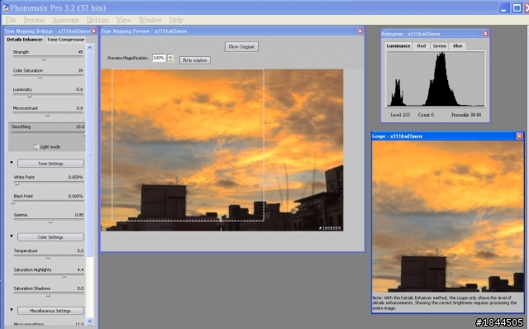The height and width of the screenshot is (329, 529).
Task: Click the Luminosity slider handle
Action: [30, 96]
